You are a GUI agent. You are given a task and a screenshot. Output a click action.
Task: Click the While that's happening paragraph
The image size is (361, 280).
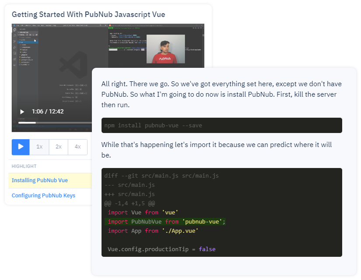pos(217,150)
